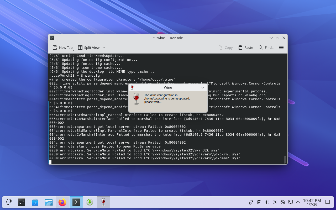Click the Wine glass icon in dialog titlebar
The width and height of the screenshot is (336, 210).
tap(132, 87)
